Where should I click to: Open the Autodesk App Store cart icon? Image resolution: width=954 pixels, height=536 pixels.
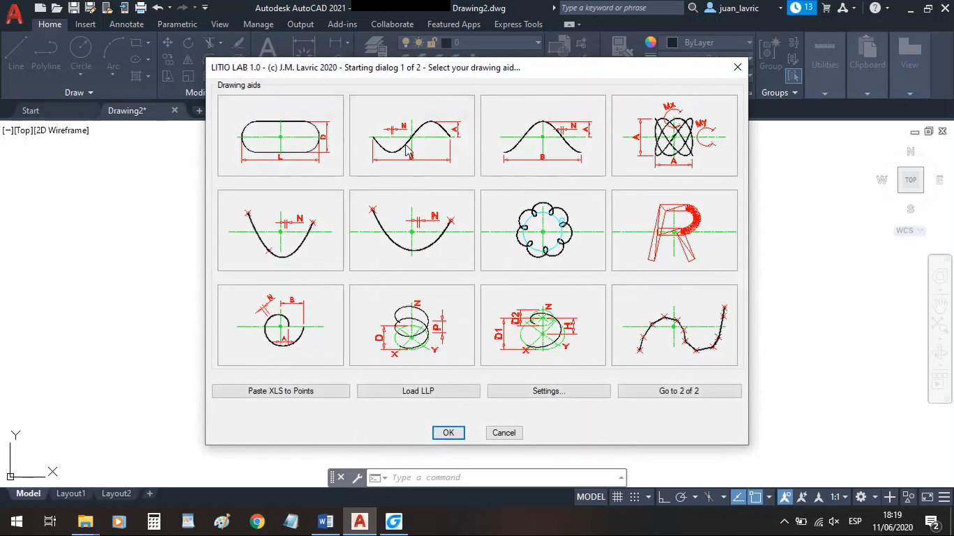coord(827,8)
